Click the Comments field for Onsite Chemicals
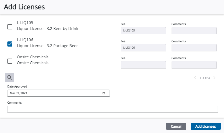 pos(194,65)
